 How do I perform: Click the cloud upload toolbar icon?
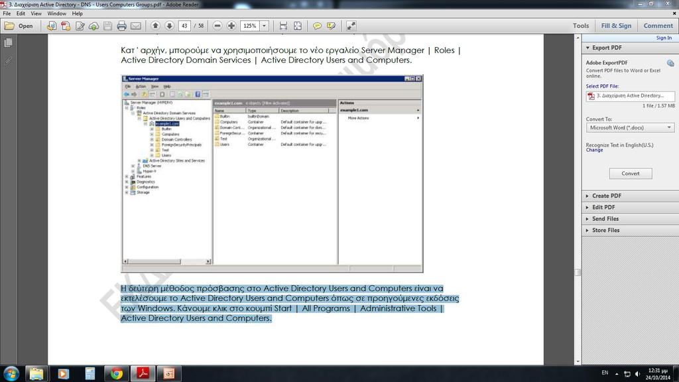[x=94, y=26]
